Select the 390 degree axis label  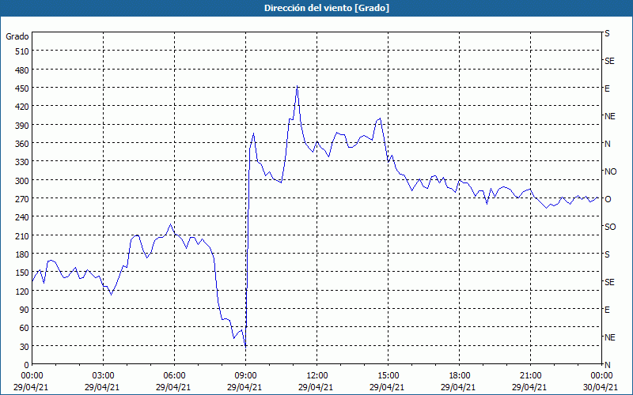tap(23, 126)
